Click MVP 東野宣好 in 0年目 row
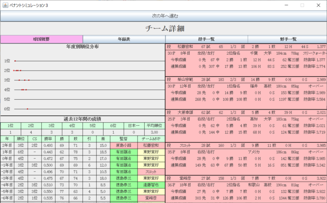The width and height of the screenshot is (327, 203). tap(151, 159)
